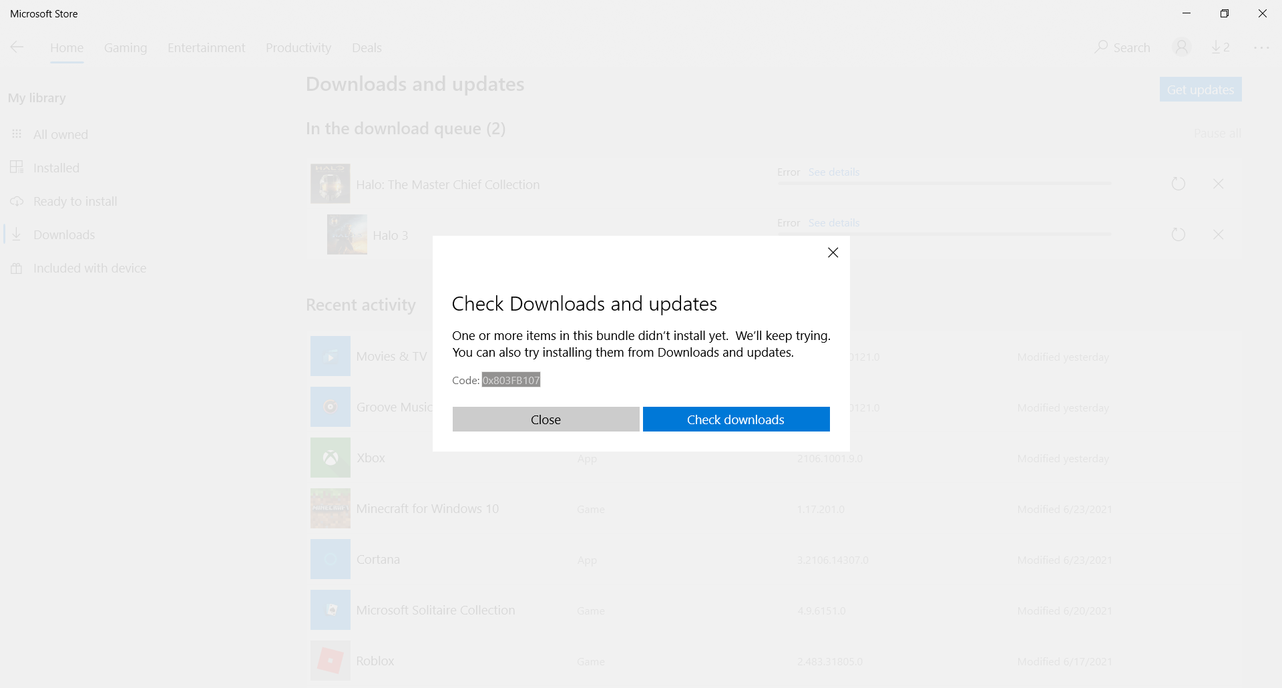1282x688 pixels.
Task: Retry download of Halo: The Master Chief Collection
Action: coord(1179,184)
